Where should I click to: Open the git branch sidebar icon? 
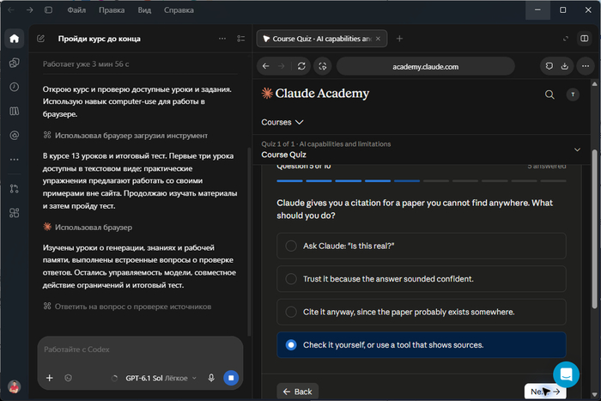click(x=15, y=189)
